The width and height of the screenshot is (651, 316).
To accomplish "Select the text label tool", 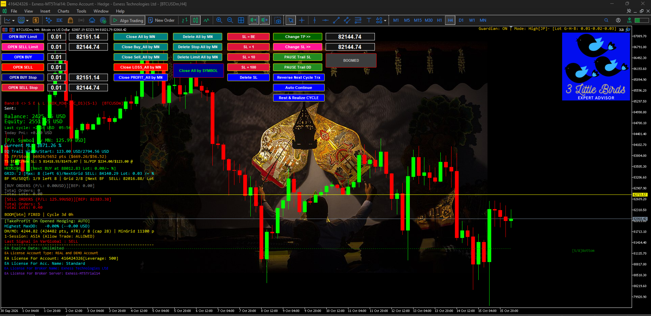I will tap(369, 20).
